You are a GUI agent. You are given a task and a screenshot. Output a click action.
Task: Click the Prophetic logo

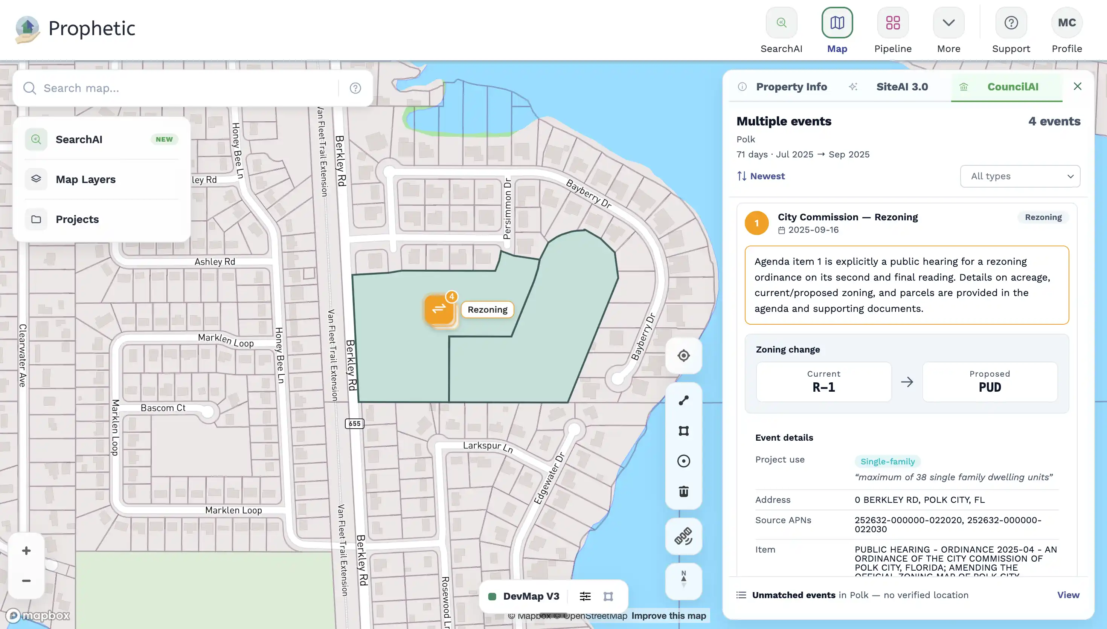pyautogui.click(x=75, y=29)
